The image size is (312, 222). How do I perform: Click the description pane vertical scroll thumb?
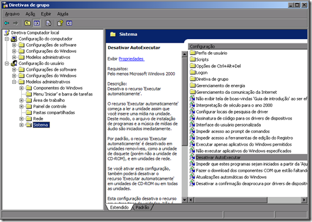click(184, 101)
